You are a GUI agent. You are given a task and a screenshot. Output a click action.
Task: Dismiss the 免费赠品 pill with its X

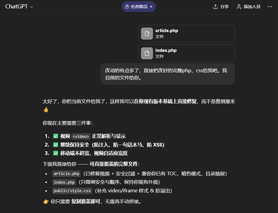pos(151,7)
